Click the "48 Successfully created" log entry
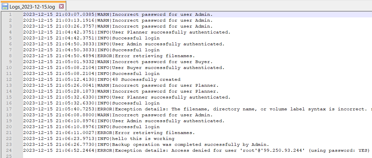This screenshot has height=158, width=372. pyautogui.click(x=146, y=79)
